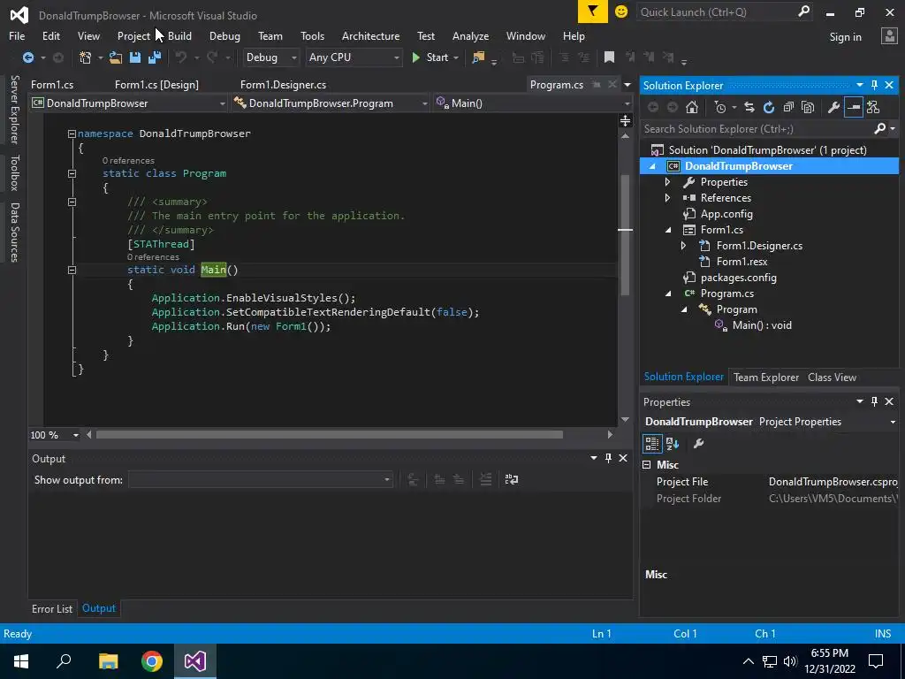The image size is (905, 679).
Task: Open File Explorer from the taskbar
Action: click(108, 661)
